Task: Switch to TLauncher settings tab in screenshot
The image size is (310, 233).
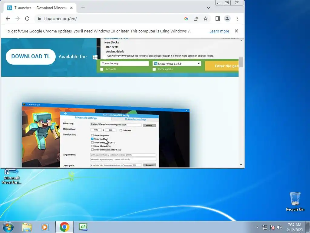Action: [135, 119]
